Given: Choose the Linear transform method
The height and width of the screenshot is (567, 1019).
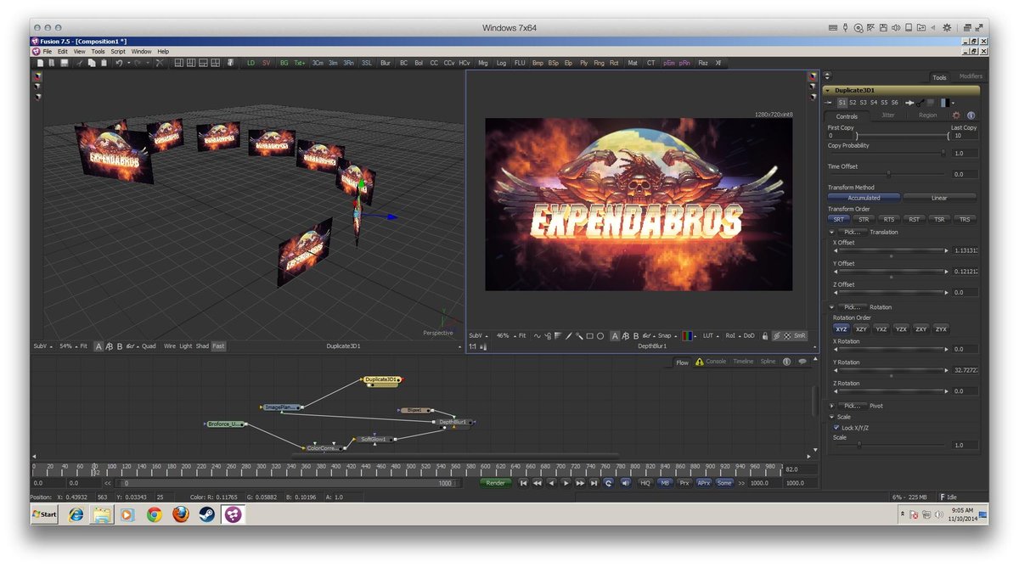Looking at the screenshot, I should [x=939, y=198].
